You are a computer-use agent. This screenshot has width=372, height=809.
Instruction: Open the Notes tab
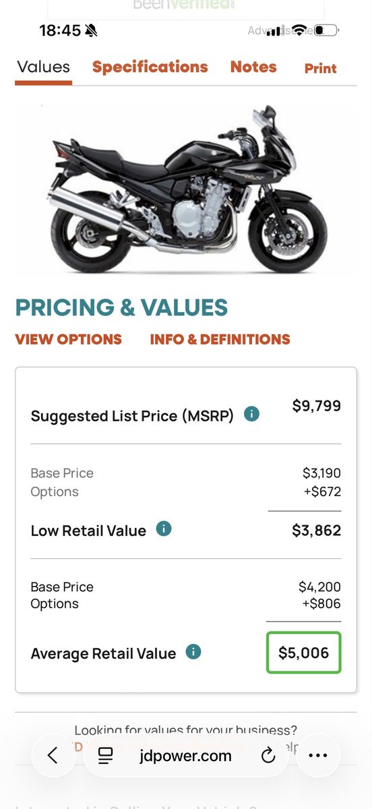pos(253,67)
